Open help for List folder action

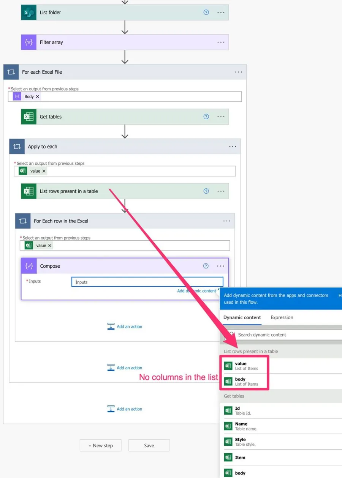pyautogui.click(x=206, y=13)
